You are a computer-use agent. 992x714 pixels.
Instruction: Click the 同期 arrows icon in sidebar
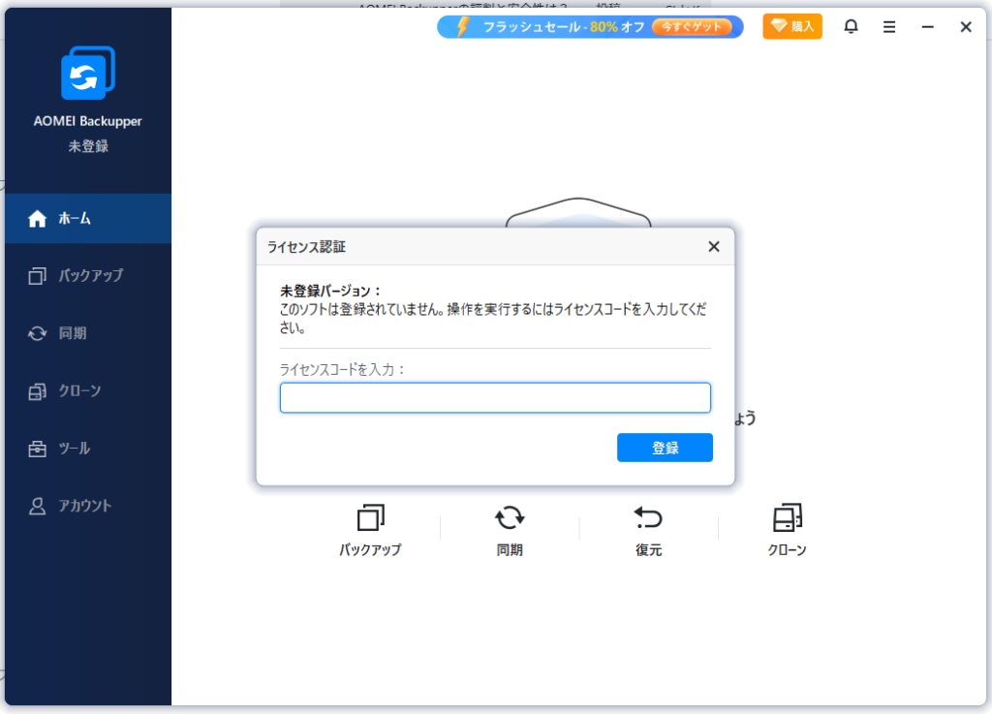click(38, 333)
